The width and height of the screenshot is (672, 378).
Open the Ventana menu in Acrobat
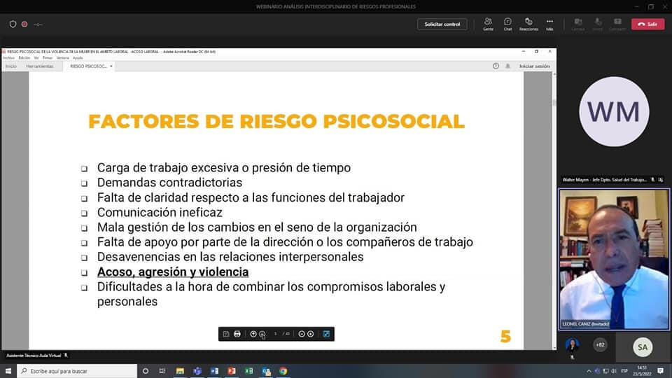click(62, 58)
